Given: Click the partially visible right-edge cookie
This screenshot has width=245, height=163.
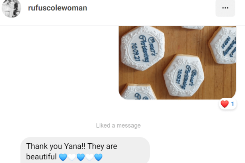Looking at the screenshot, I should tap(223, 45).
